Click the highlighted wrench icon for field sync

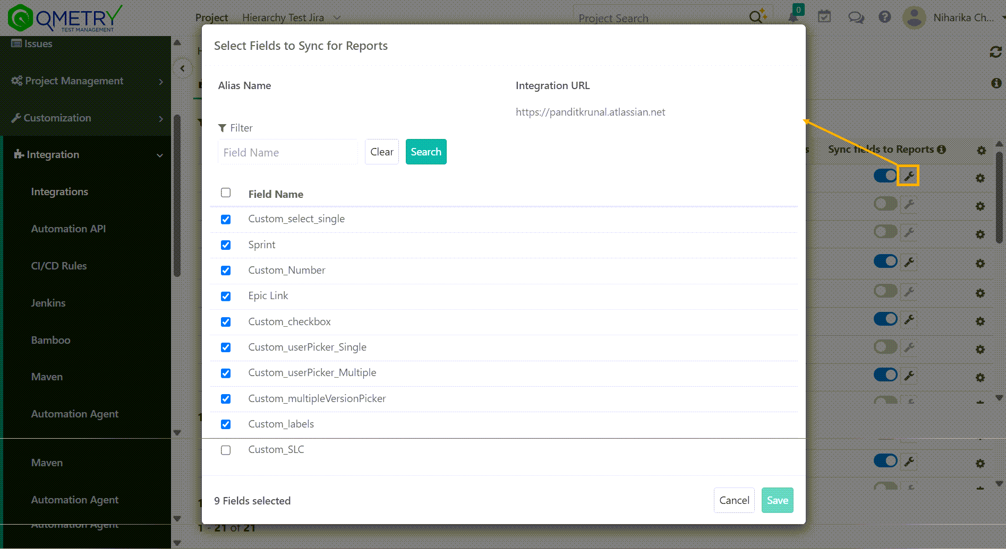[908, 175]
